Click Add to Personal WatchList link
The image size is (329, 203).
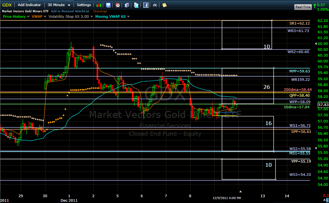(70, 11)
